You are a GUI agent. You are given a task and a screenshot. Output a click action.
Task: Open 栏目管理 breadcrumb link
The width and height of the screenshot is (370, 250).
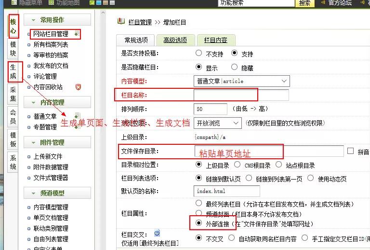pos(140,22)
